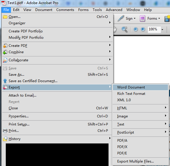Open the Help menu
This screenshot has width=170, height=166.
tap(148, 10)
